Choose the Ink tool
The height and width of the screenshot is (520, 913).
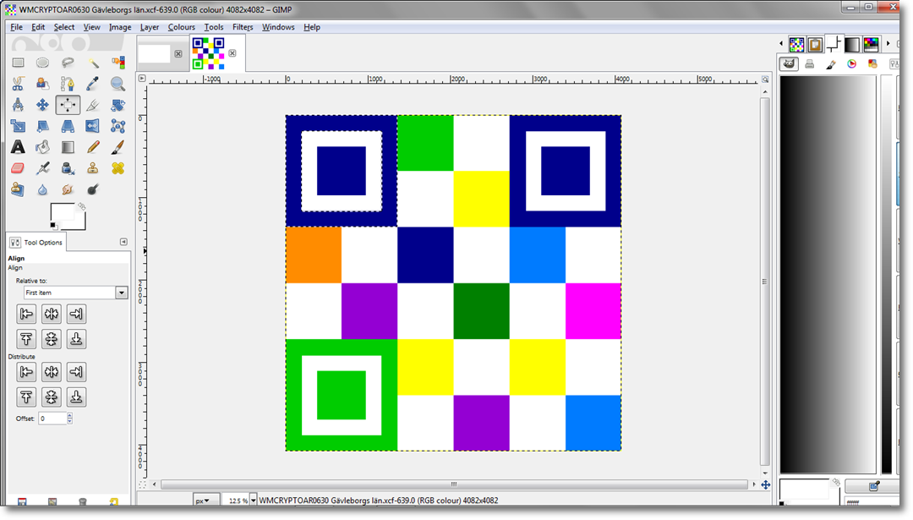click(68, 168)
